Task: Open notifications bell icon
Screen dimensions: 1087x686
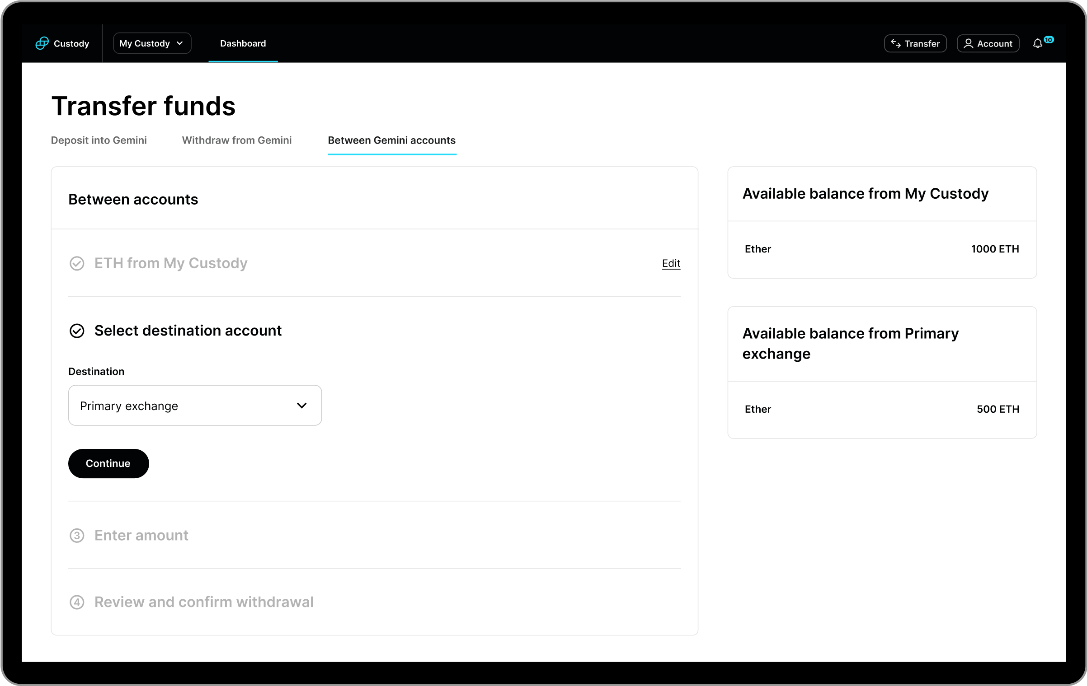Action: (x=1038, y=43)
